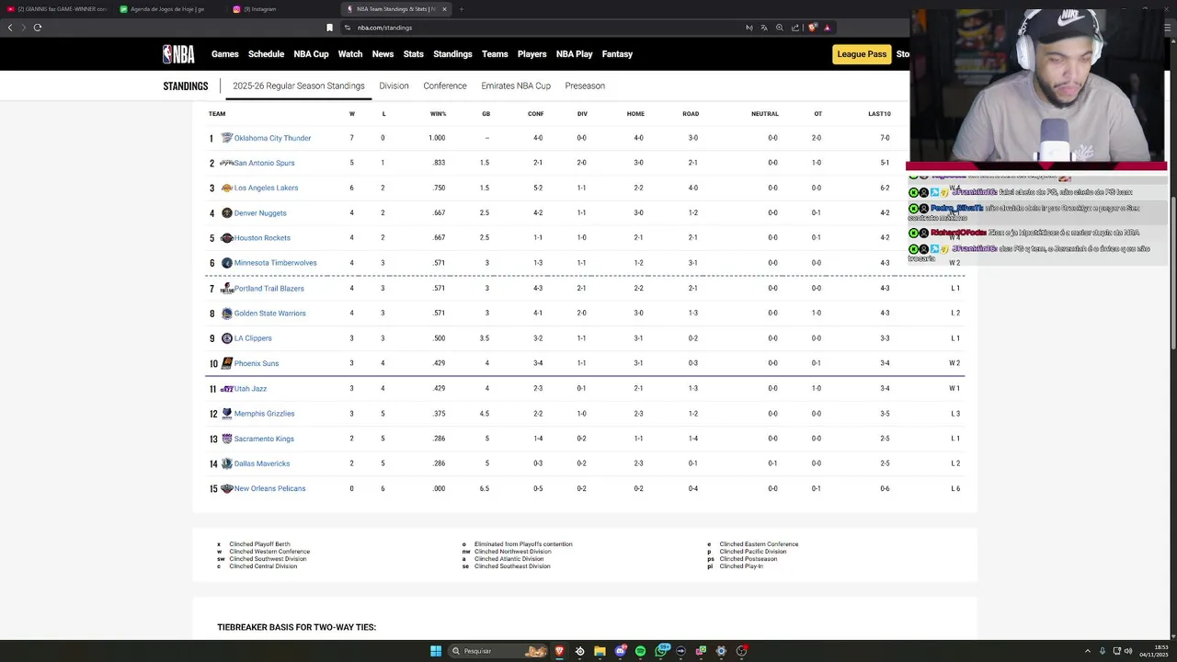
Task: Click the League Pass button
Action: click(862, 54)
